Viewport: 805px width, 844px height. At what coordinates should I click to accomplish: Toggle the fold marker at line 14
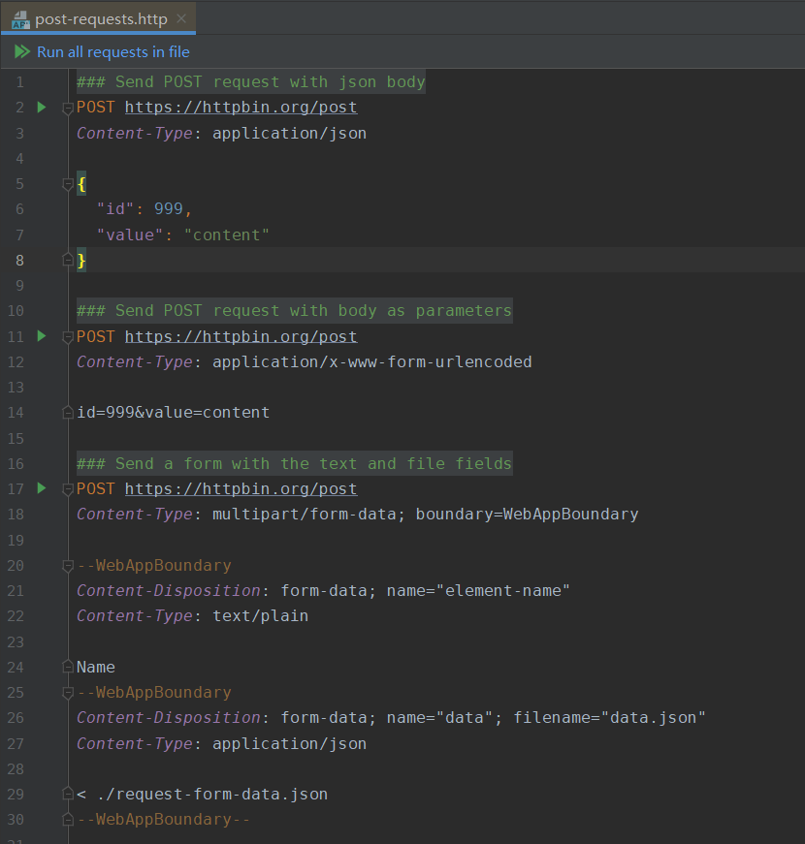tap(68, 413)
